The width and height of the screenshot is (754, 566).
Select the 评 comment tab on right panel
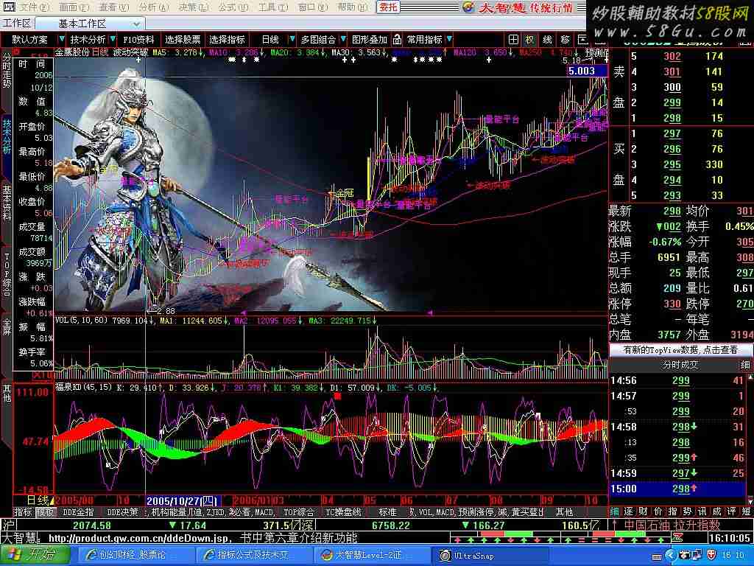coord(731,511)
